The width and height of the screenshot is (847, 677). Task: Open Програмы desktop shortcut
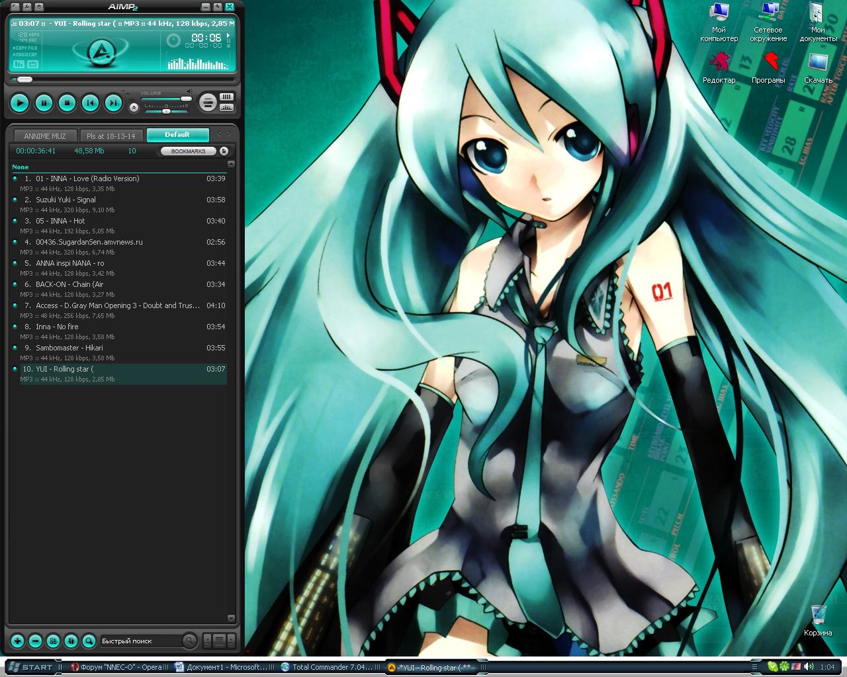pyautogui.click(x=768, y=69)
